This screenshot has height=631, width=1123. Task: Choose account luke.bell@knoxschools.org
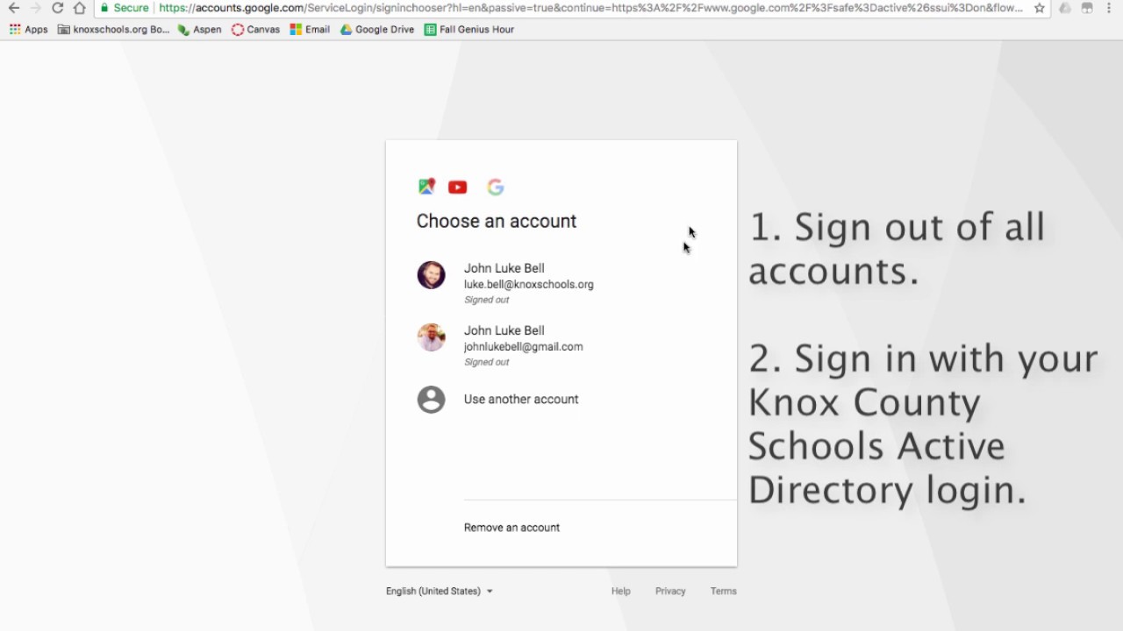click(x=561, y=283)
